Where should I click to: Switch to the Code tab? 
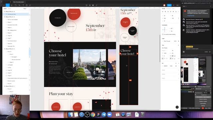pos(173,9)
